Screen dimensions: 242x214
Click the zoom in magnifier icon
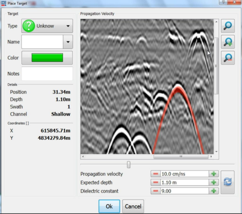coord(228,42)
